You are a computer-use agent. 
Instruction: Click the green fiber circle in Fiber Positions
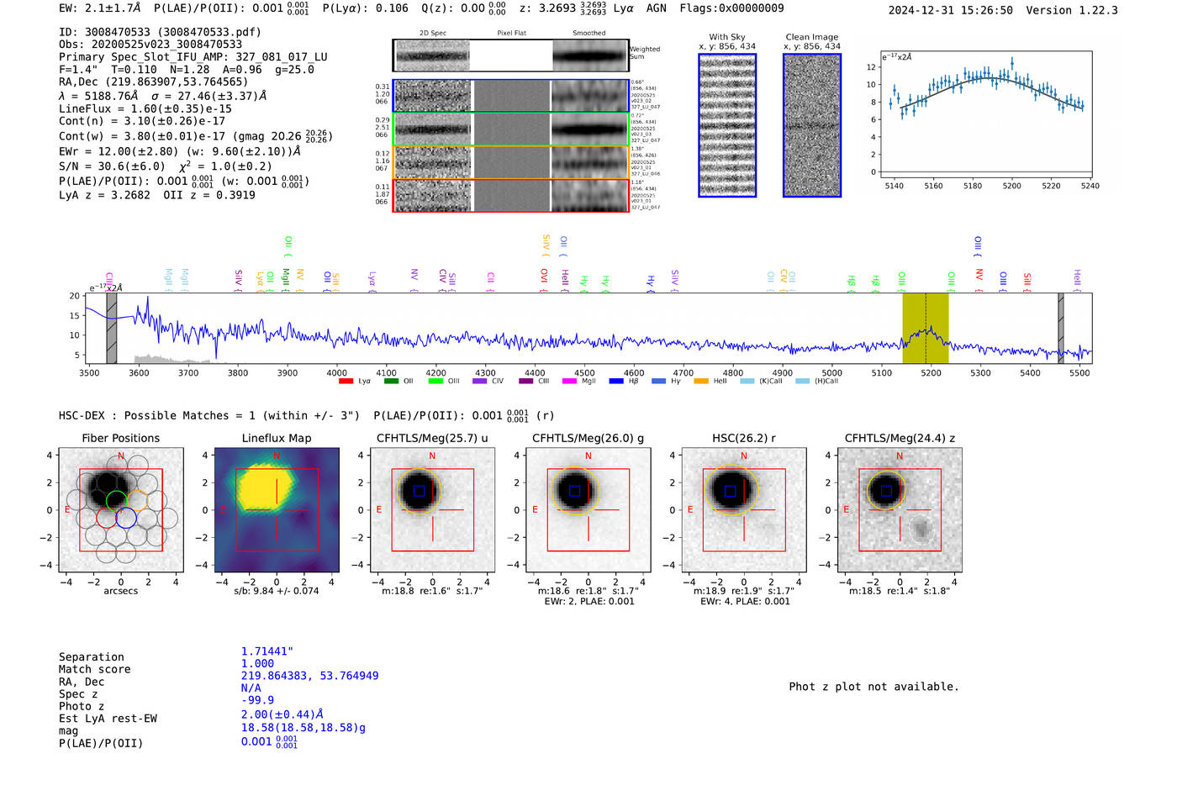(x=117, y=501)
